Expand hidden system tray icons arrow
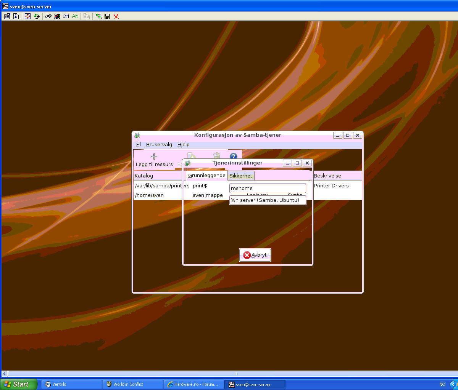This screenshot has height=390, width=458. point(454,385)
